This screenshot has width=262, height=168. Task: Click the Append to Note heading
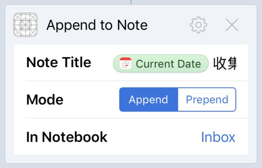97,25
